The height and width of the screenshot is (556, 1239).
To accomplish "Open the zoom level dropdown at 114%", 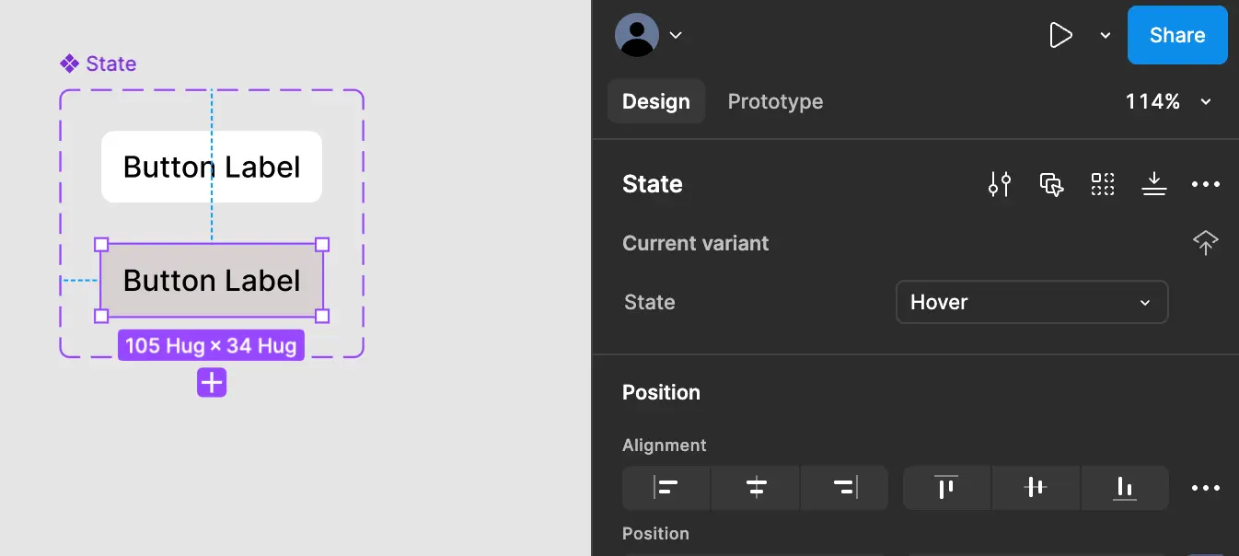I will tap(1166, 101).
